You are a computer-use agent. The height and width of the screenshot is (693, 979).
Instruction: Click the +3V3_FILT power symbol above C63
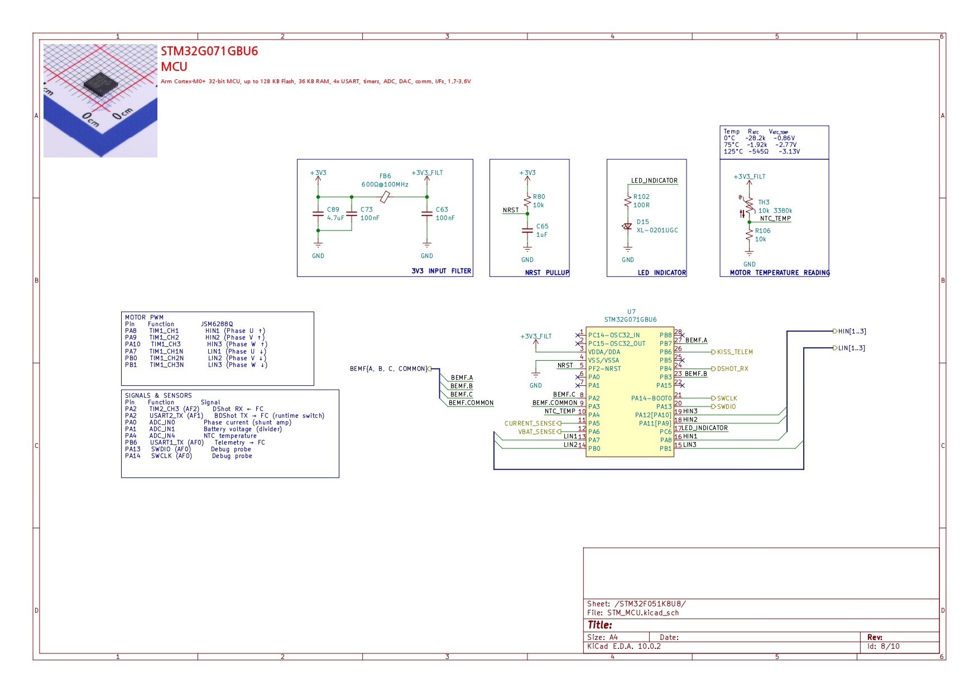[427, 176]
